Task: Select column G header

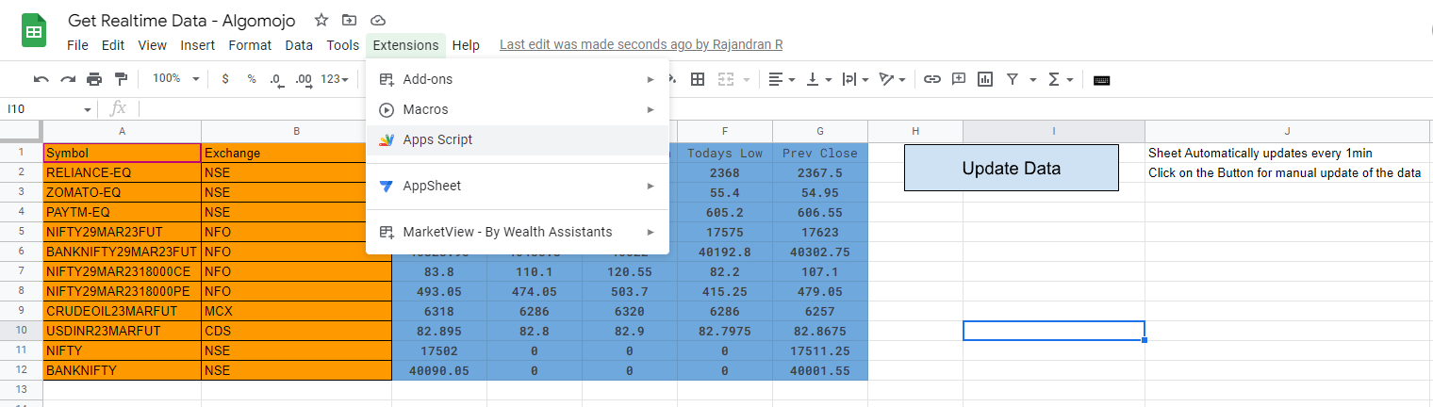Action: pyautogui.click(x=820, y=131)
